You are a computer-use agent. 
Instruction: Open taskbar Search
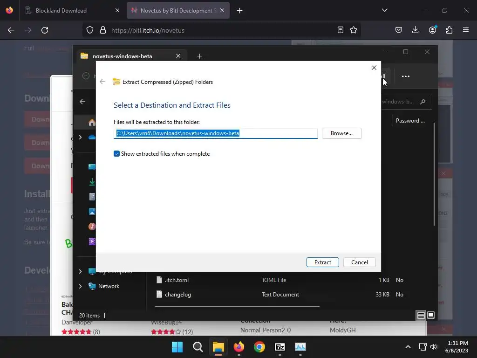[198, 347]
